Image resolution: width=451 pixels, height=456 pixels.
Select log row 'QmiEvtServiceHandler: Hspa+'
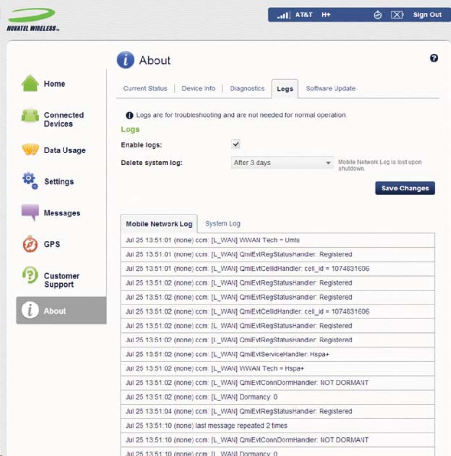[x=278, y=354]
